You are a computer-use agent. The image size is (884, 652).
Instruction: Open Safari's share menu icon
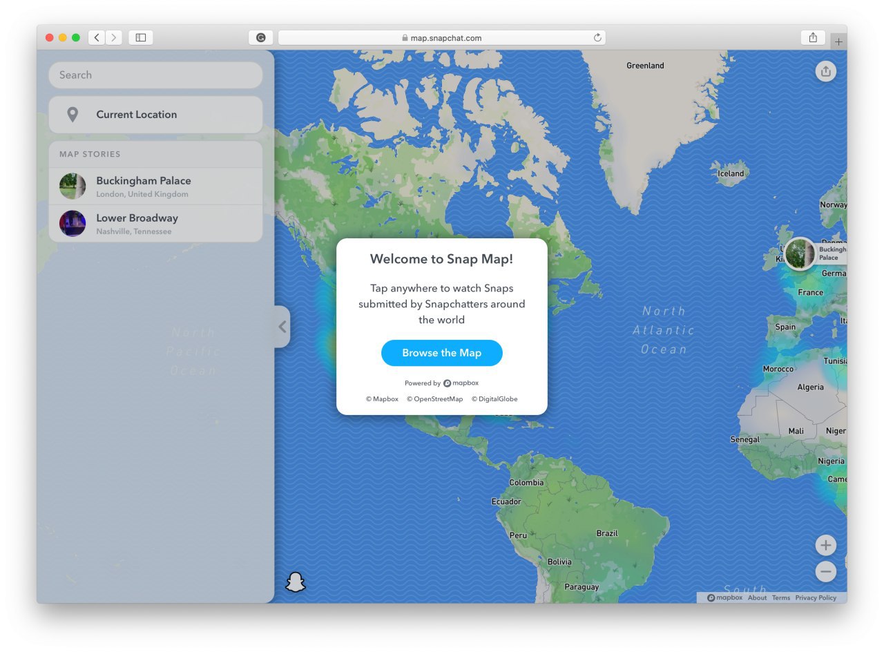point(813,37)
